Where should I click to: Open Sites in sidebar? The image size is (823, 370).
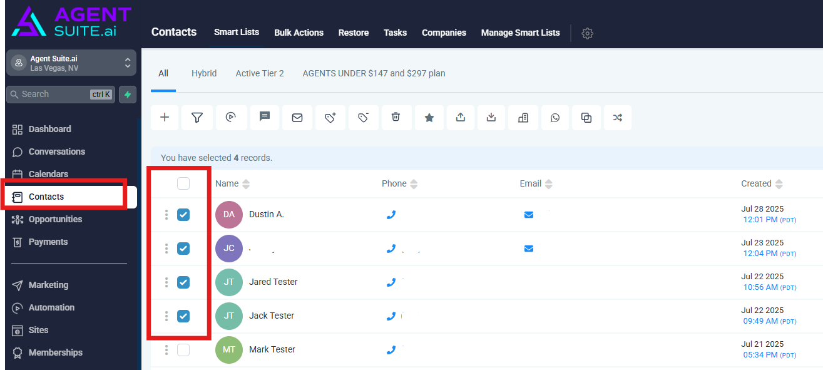tap(38, 330)
